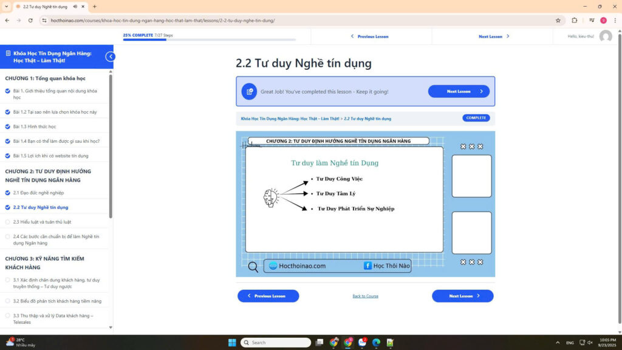Click Next Lesson in the top navigation
This screenshot has width=622, height=350.
(493, 36)
